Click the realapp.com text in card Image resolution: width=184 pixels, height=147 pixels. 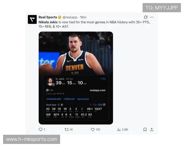(98, 90)
